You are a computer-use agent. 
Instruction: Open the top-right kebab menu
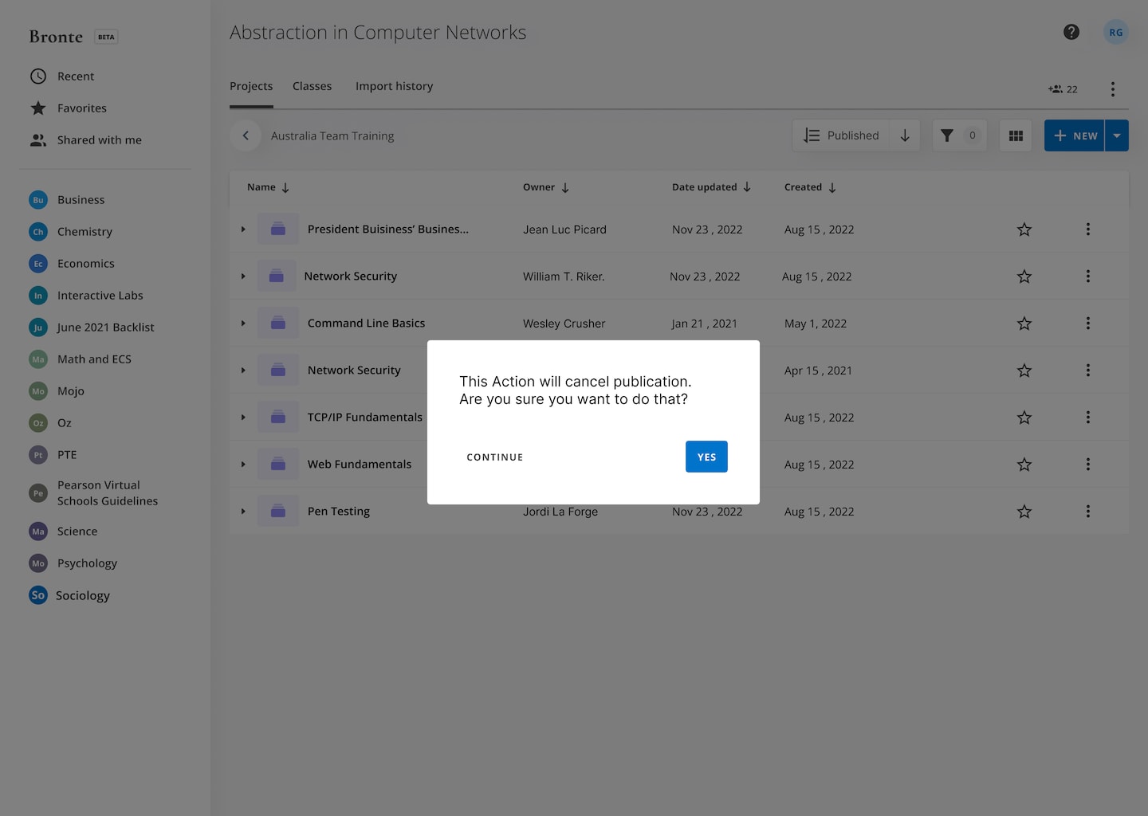click(x=1113, y=89)
